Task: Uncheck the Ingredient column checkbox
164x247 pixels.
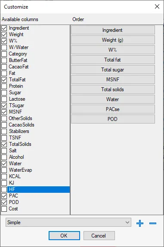Action: click(4, 28)
